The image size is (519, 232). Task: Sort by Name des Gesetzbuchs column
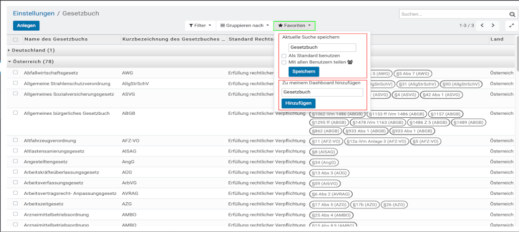tap(56, 39)
